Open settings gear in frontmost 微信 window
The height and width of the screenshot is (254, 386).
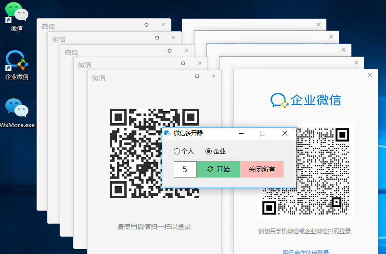tap(197, 76)
